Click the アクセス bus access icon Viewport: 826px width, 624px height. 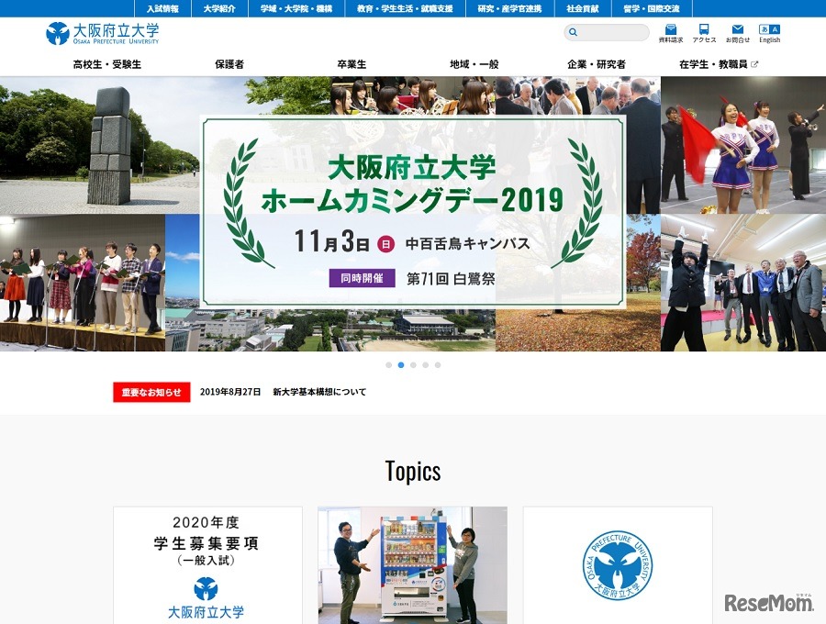click(703, 31)
